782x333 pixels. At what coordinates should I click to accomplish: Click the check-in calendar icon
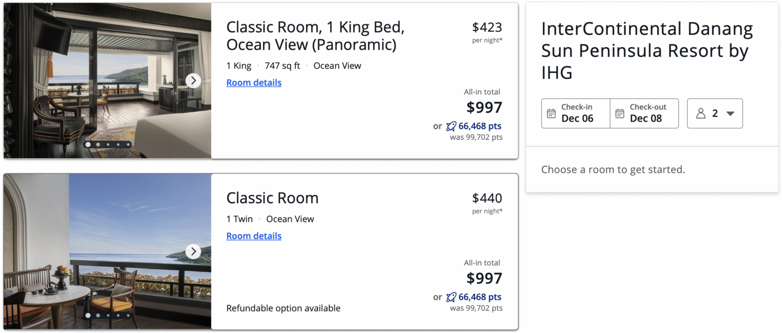pos(551,113)
